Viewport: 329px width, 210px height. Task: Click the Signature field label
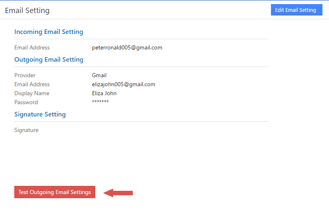coord(27,130)
